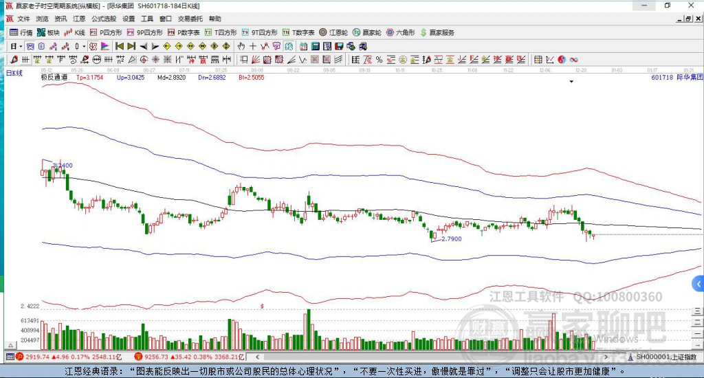This screenshot has width=704, height=378.
Task: Open the 文件 menu
Action: [x=24, y=19]
